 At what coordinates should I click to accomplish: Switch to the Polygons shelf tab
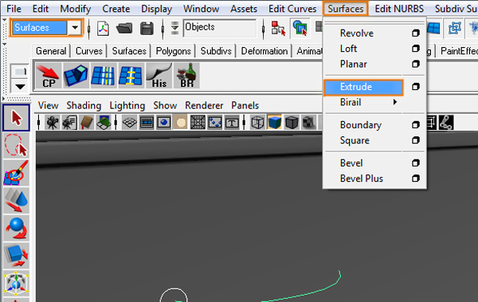pos(174,51)
